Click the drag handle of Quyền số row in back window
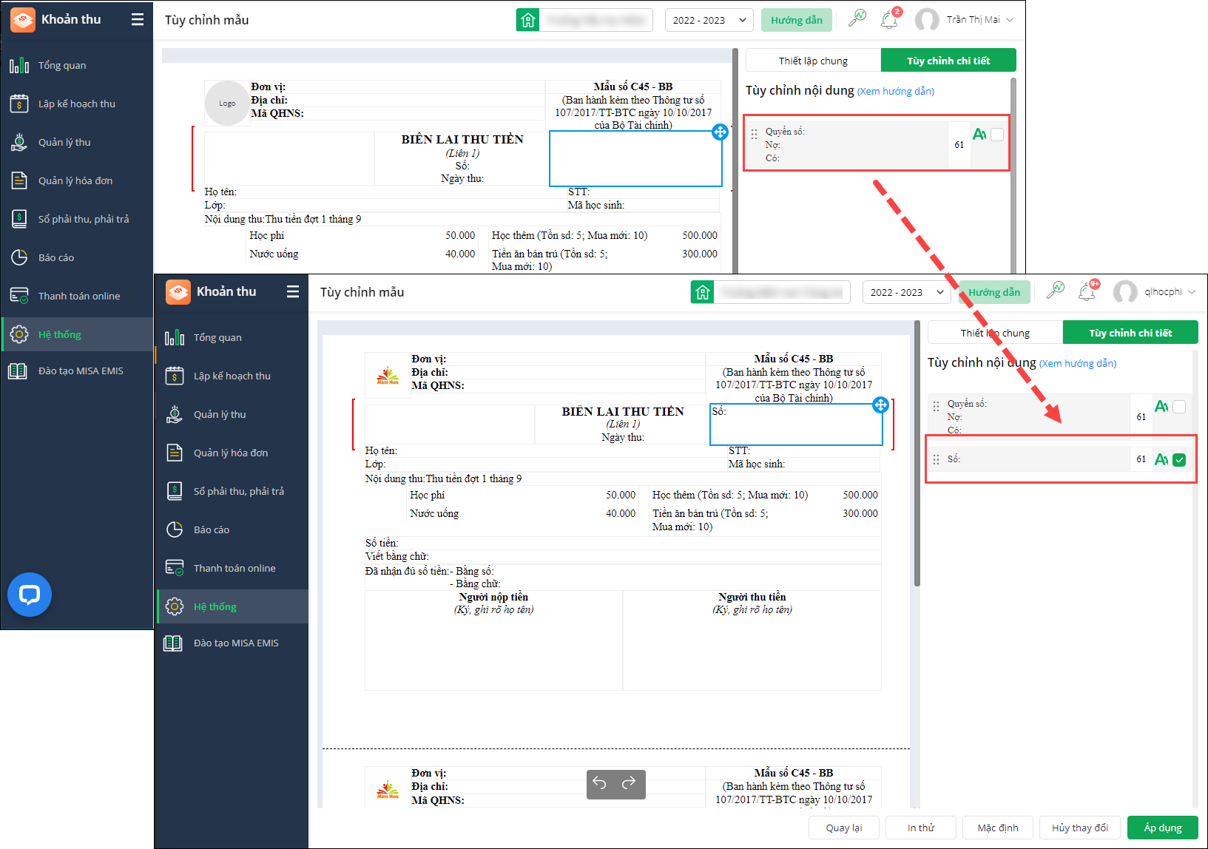 (x=754, y=135)
